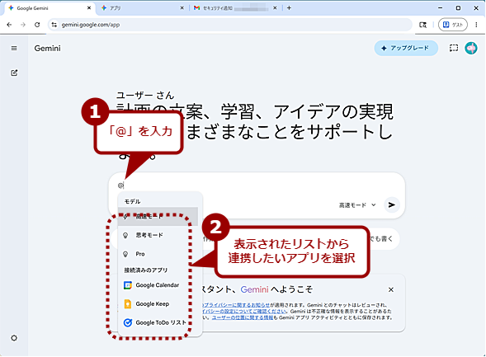The width and height of the screenshot is (486, 357).
Task: Choose Google Calendar from connected apps
Action: (158, 285)
